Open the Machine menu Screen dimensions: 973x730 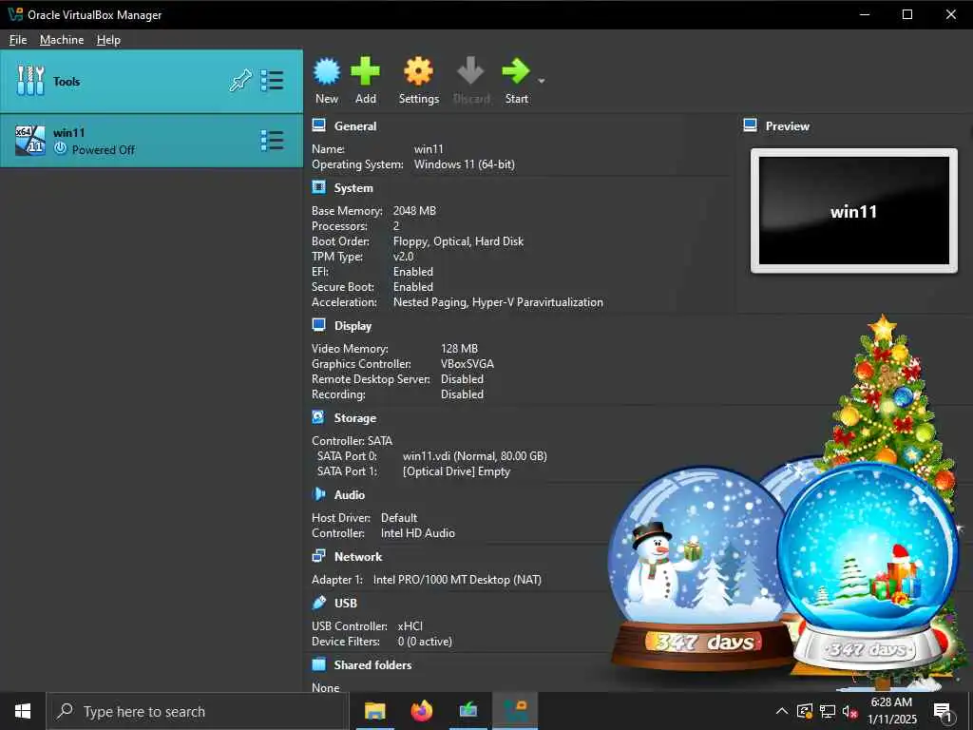[62, 40]
